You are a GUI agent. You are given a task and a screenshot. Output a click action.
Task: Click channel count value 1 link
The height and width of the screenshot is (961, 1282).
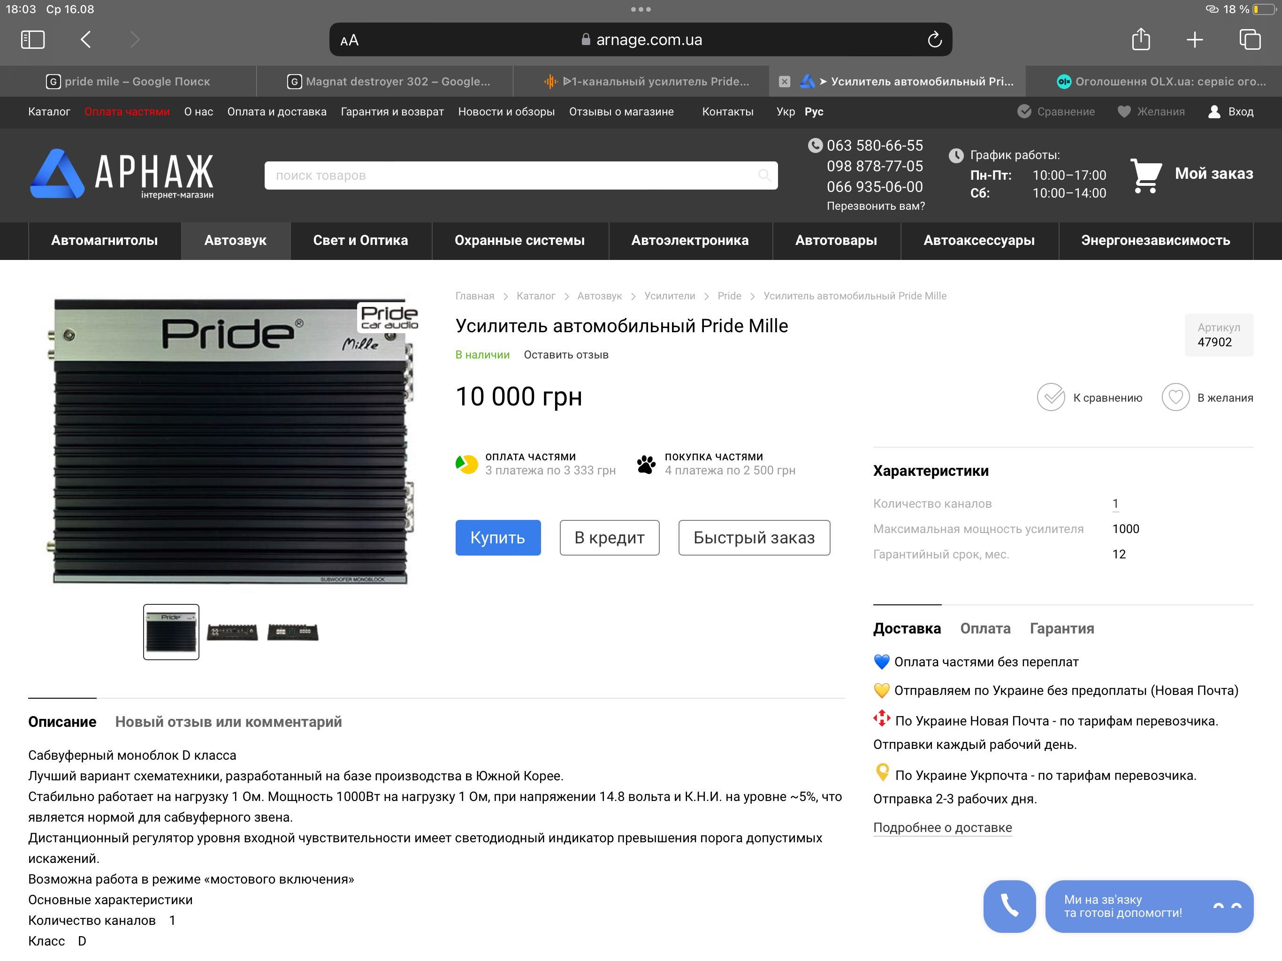1115,503
